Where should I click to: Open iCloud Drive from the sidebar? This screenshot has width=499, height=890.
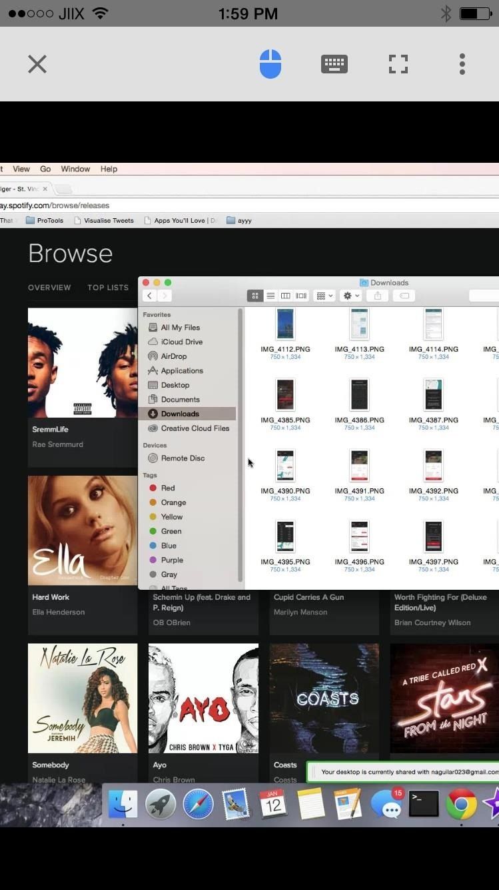tap(181, 342)
